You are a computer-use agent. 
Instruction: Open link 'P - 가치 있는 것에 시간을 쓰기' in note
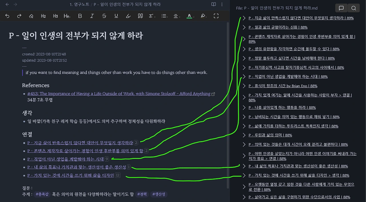click(x=71, y=175)
